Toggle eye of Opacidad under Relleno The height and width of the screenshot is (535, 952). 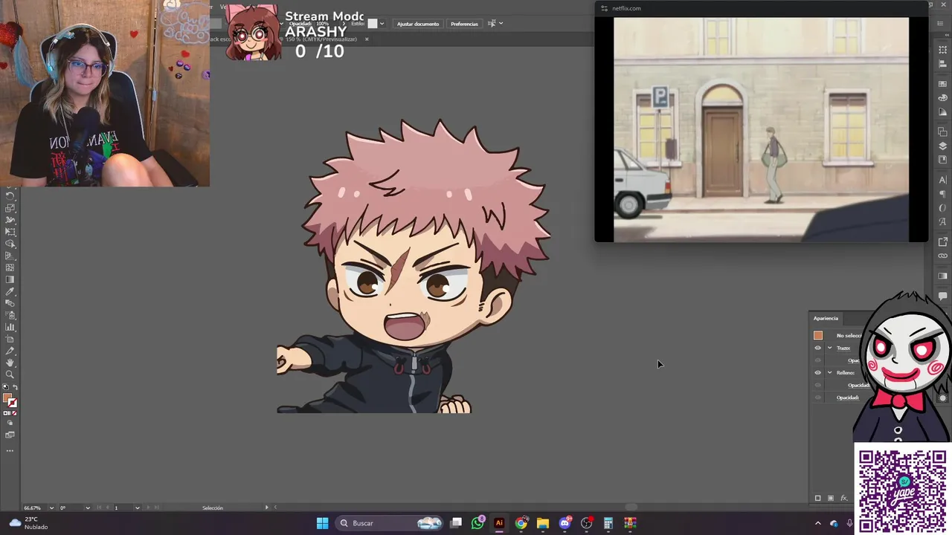pos(818,385)
